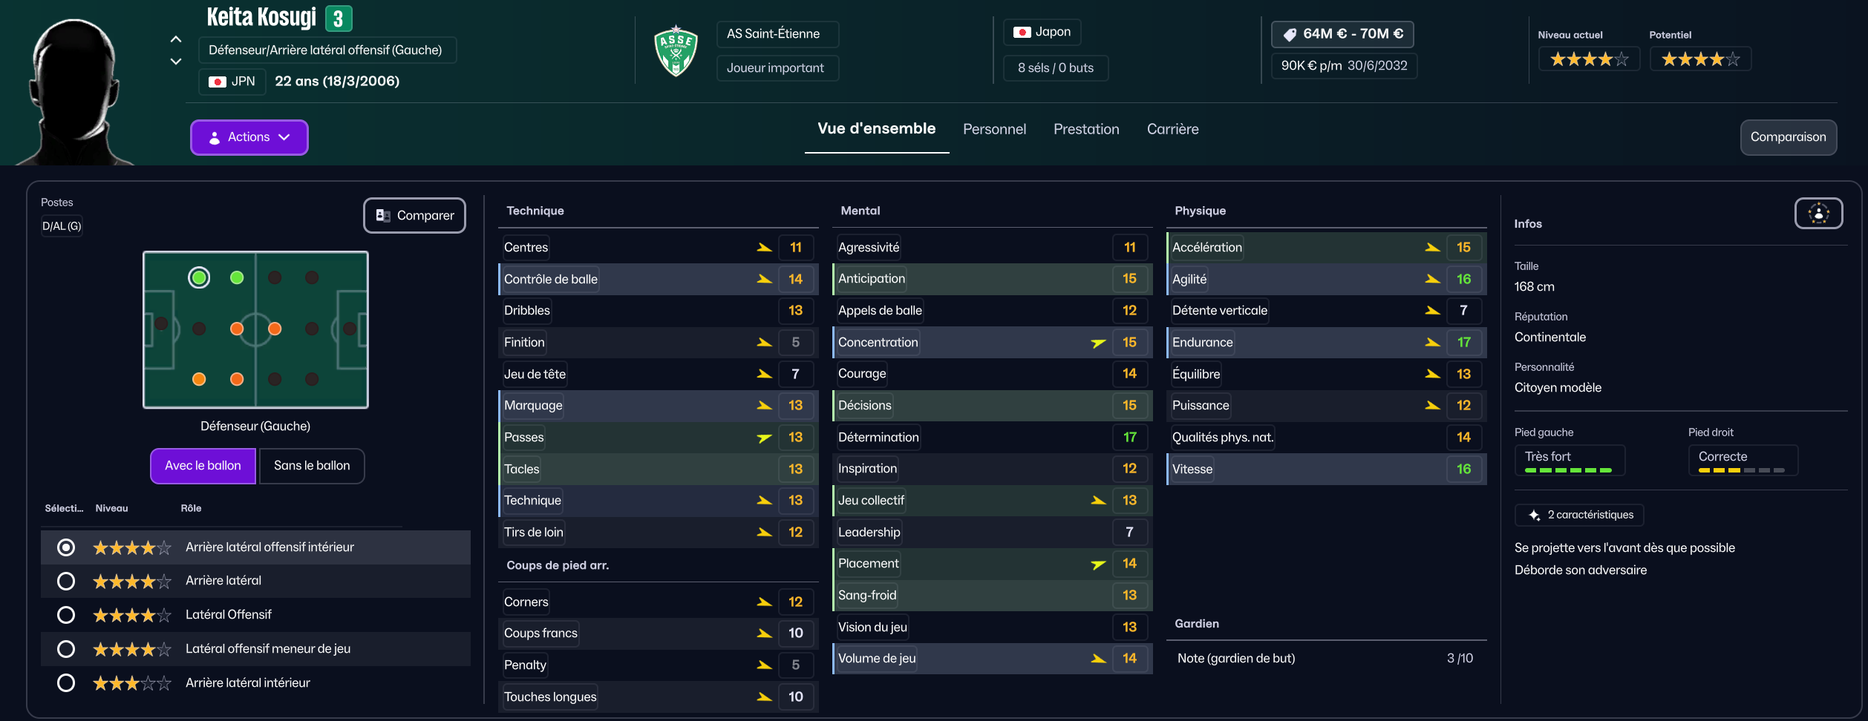This screenshot has width=1868, height=721.
Task: Click the AS Saint-Étienne club crest
Action: pyautogui.click(x=676, y=51)
